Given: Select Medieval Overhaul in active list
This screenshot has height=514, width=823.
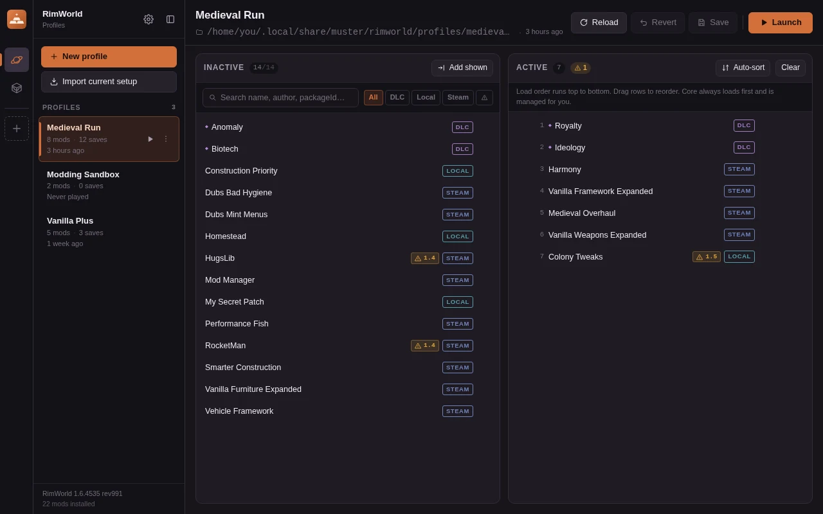Looking at the screenshot, I should pyautogui.click(x=660, y=213).
